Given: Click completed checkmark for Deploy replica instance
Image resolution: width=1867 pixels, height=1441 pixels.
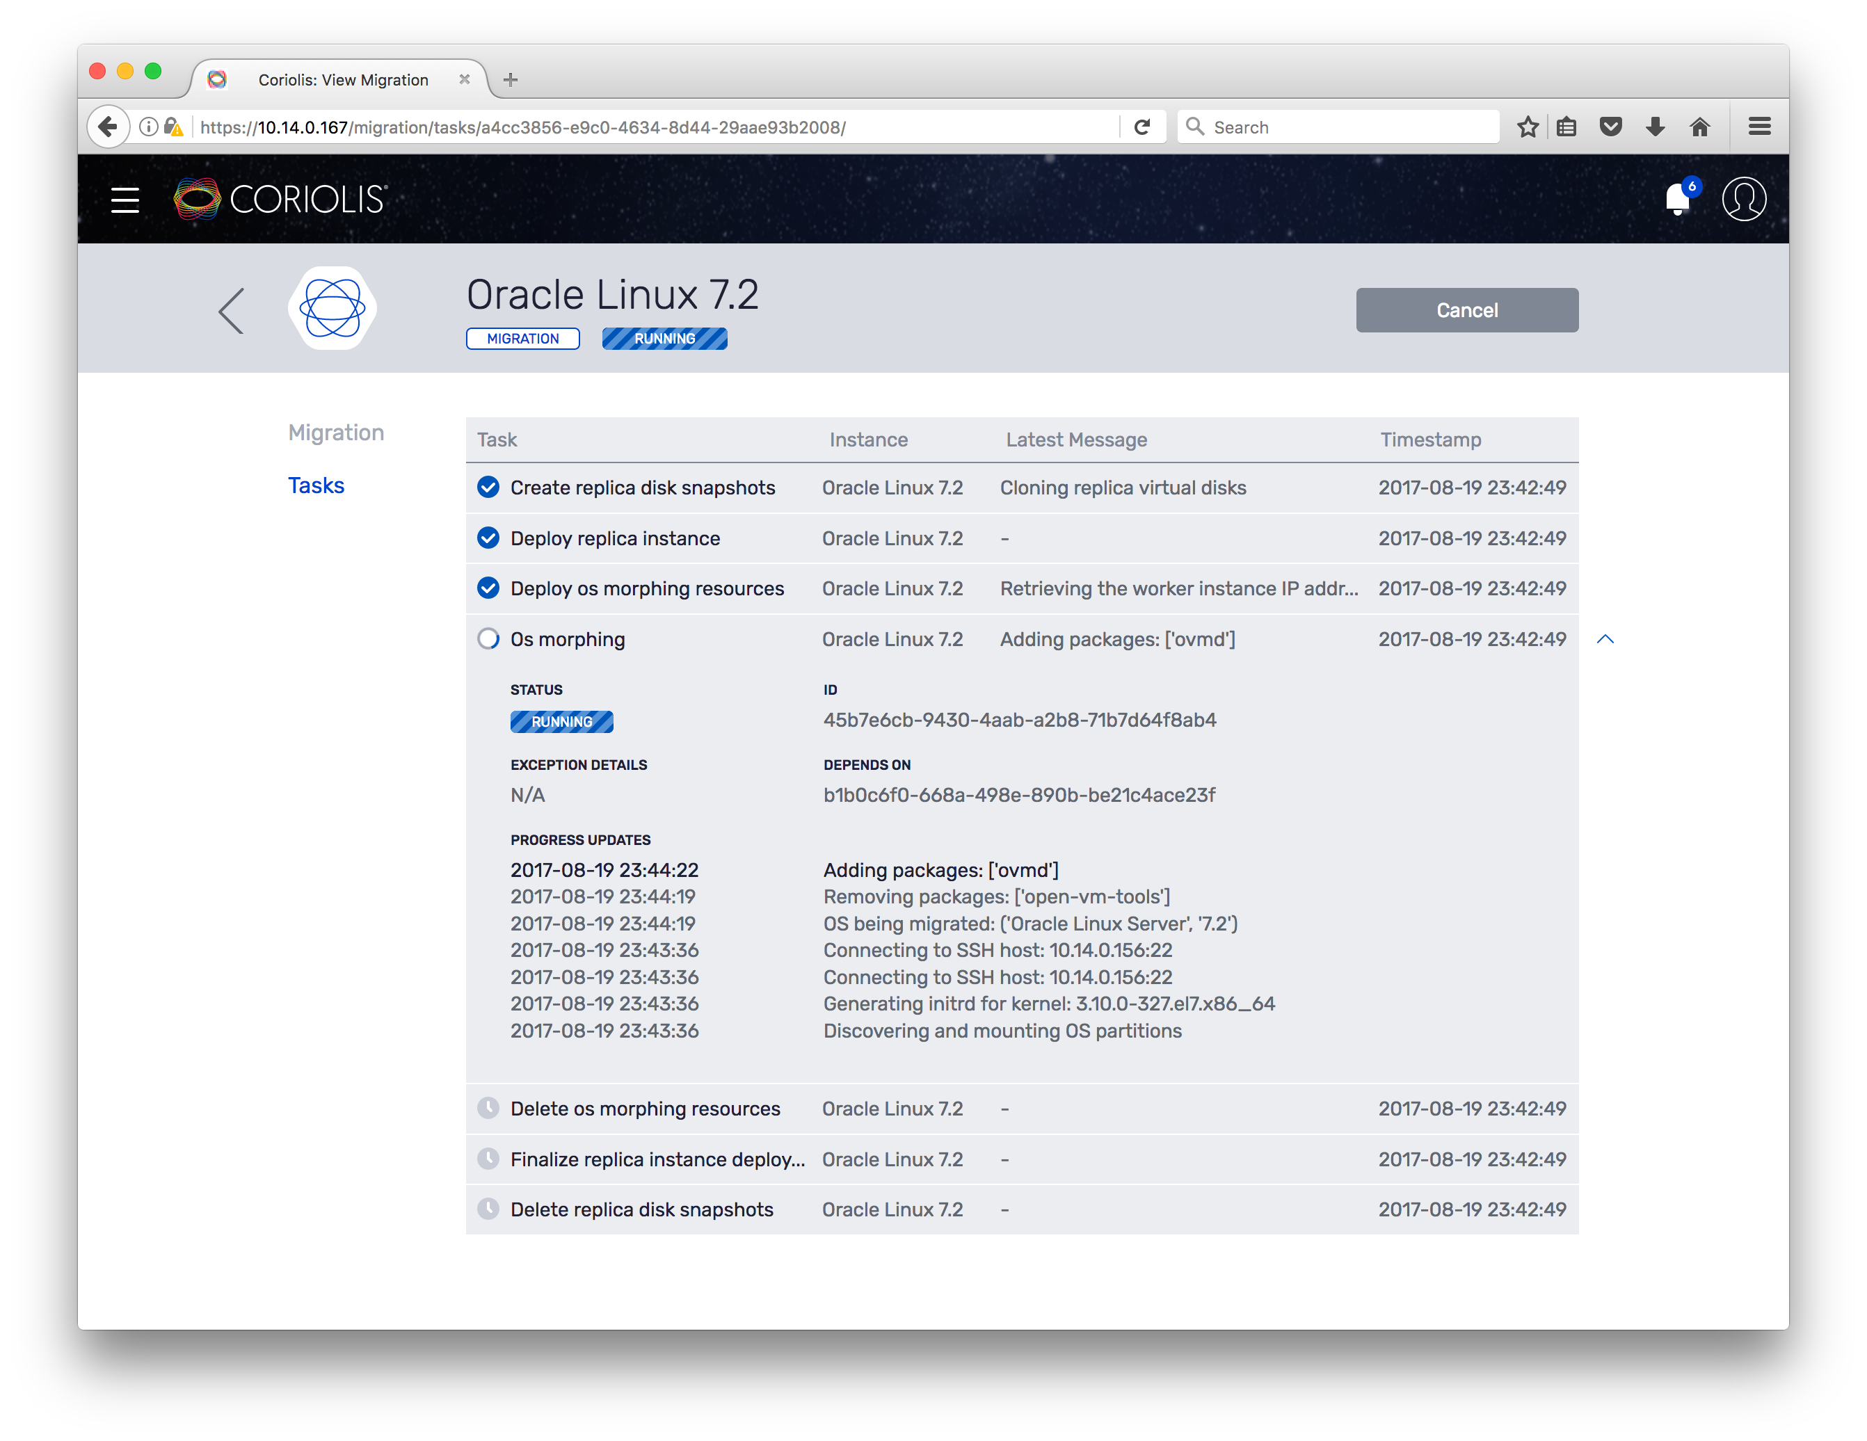Looking at the screenshot, I should 488,538.
